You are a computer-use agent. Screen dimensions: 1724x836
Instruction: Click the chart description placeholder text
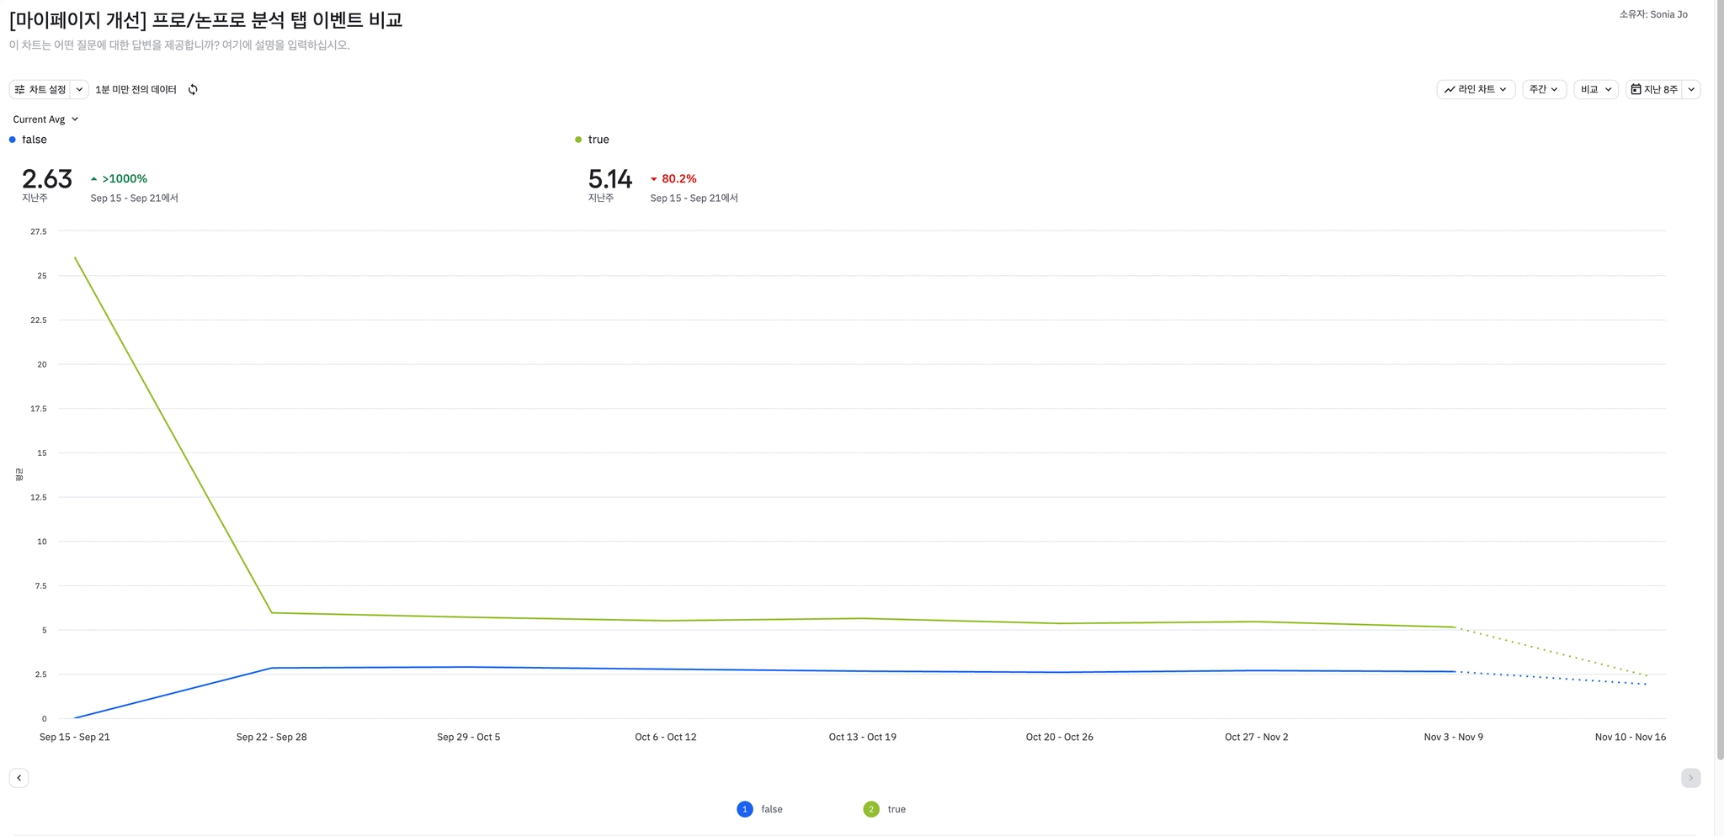179,45
